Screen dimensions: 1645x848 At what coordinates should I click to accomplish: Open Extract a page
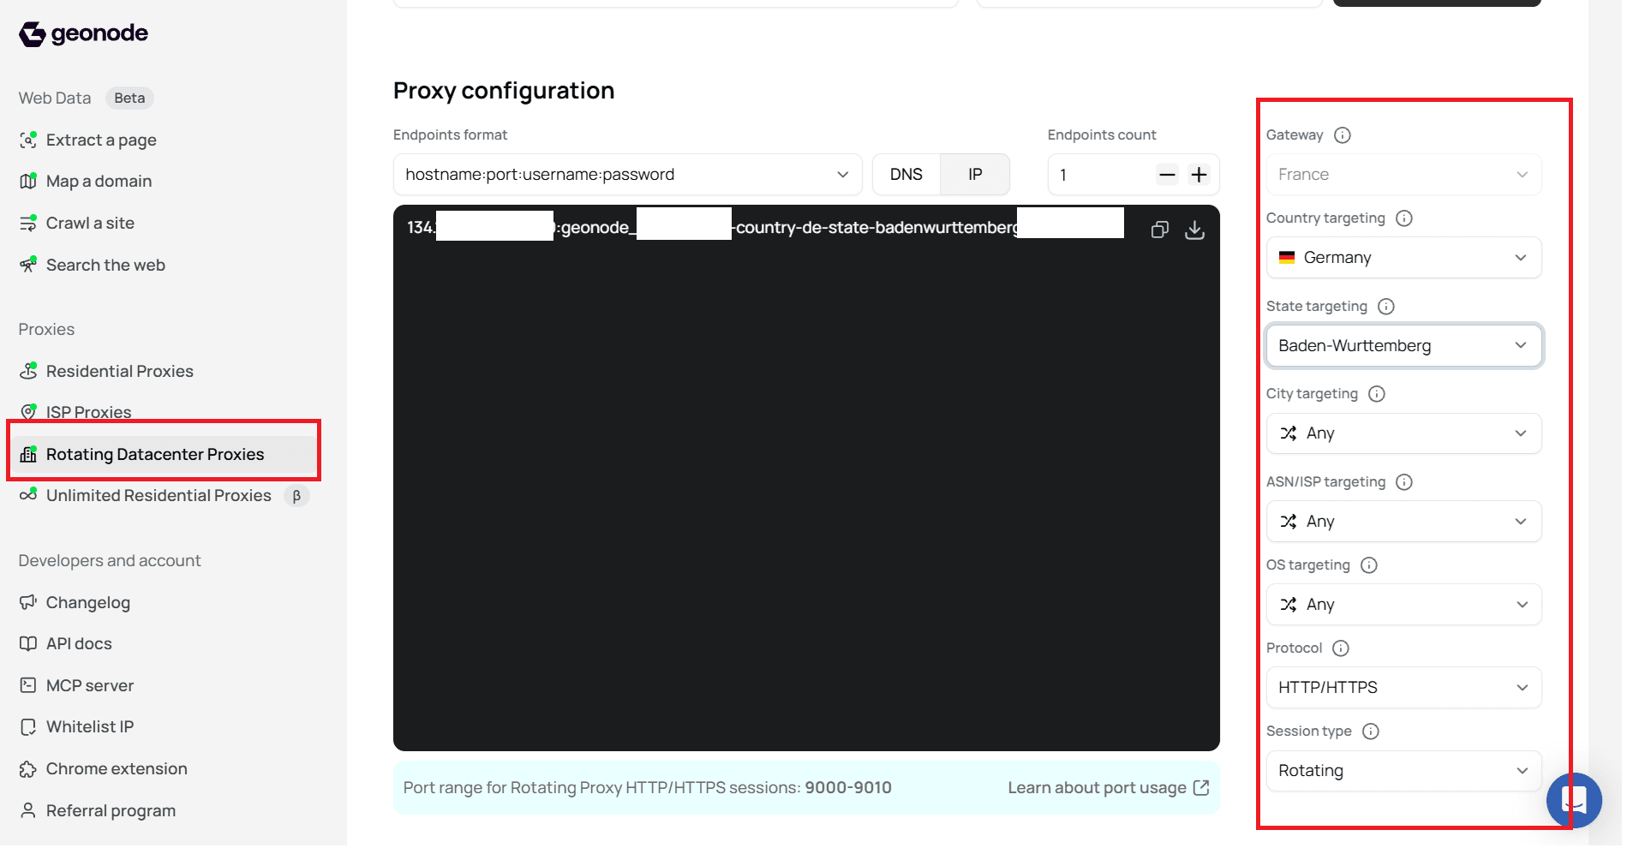101,140
